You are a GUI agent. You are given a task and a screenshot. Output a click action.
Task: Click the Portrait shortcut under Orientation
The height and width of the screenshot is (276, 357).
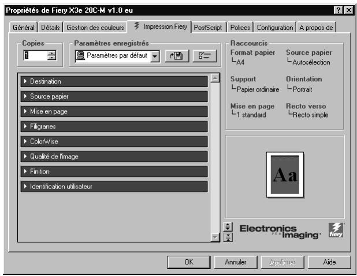tap(302, 89)
